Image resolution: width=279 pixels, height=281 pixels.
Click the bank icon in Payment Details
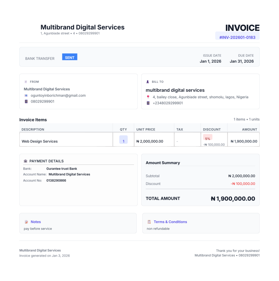point(25,161)
